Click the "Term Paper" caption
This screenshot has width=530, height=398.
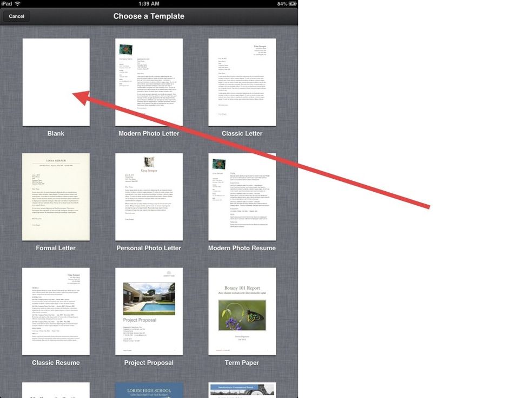coord(242,363)
